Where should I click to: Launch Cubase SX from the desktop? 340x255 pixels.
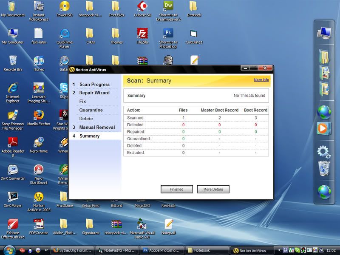pyautogui.click(x=142, y=8)
